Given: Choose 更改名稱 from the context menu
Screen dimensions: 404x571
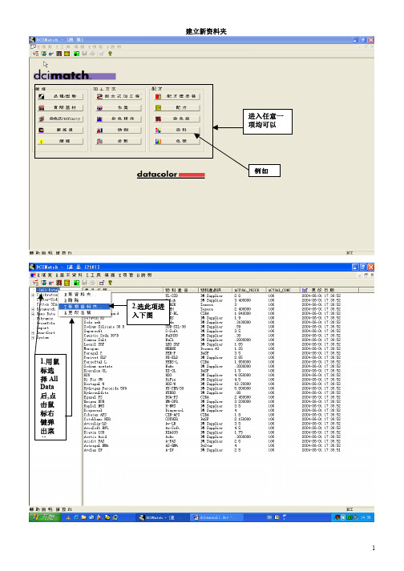Looking at the screenshot, I should 85,312.
